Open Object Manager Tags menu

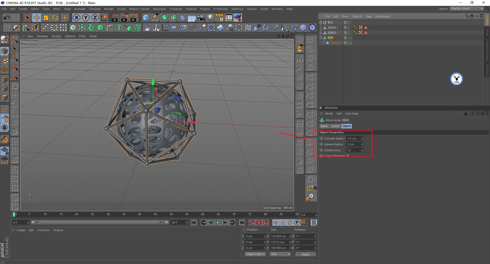[x=369, y=16]
